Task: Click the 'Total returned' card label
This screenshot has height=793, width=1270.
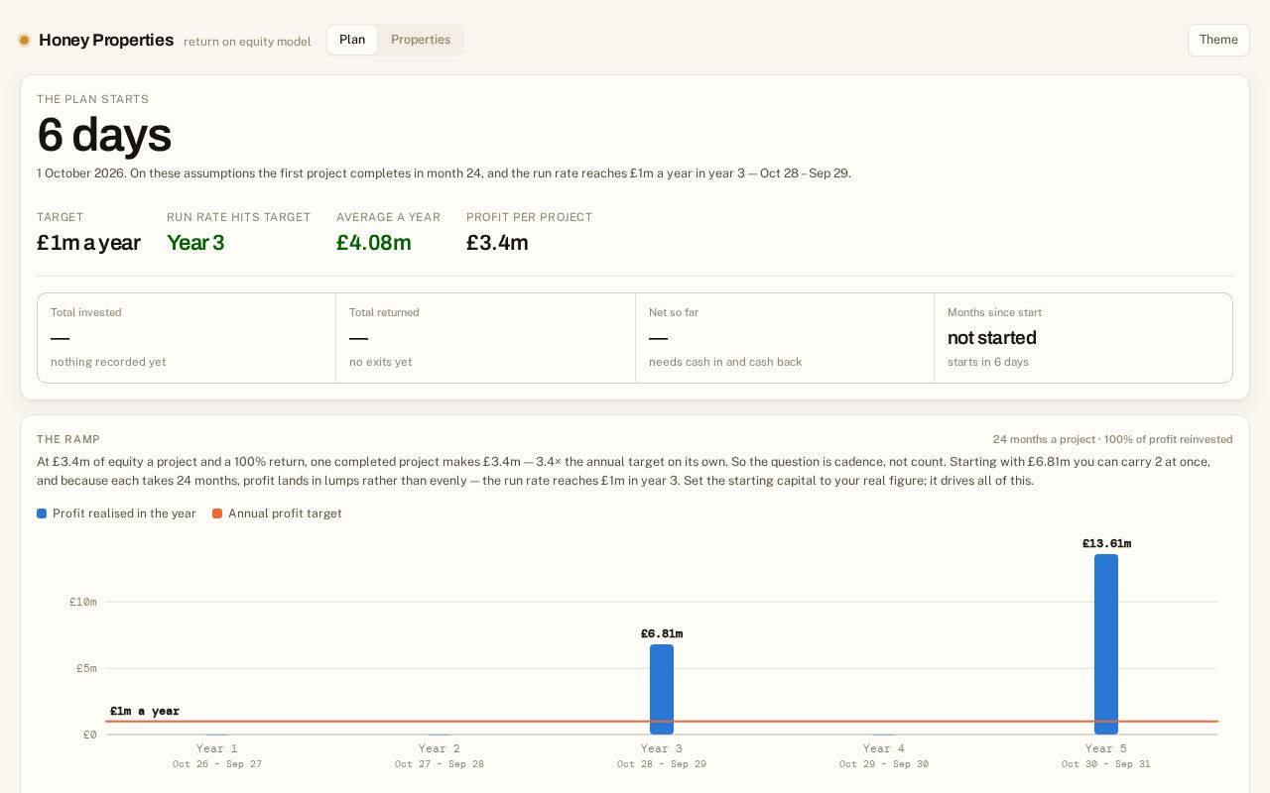Action: [x=384, y=312]
